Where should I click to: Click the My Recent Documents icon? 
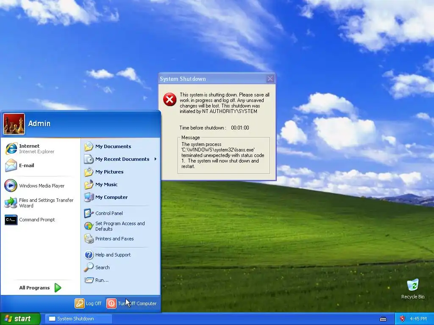pos(89,159)
